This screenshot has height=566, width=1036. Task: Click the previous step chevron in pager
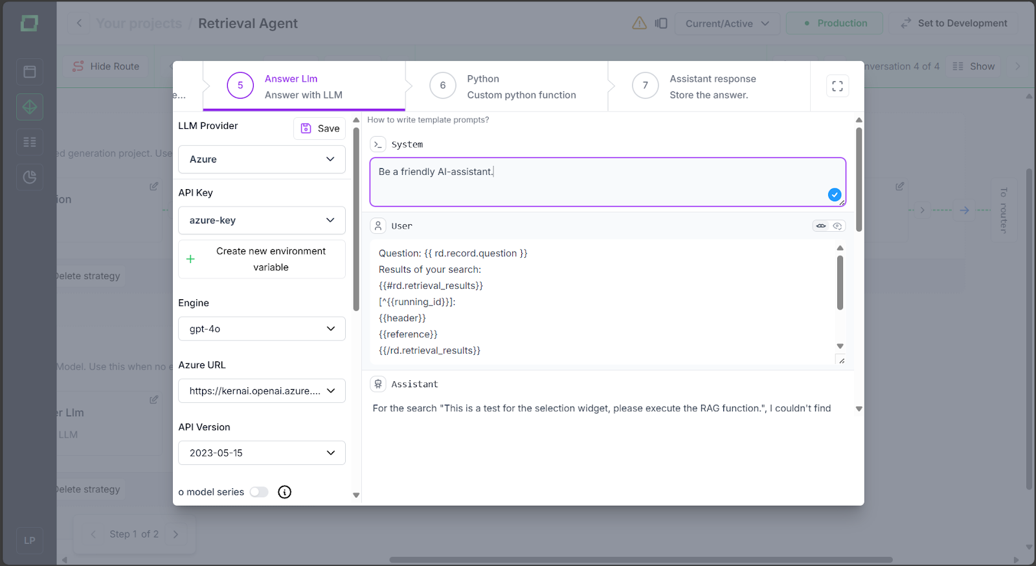tap(93, 534)
